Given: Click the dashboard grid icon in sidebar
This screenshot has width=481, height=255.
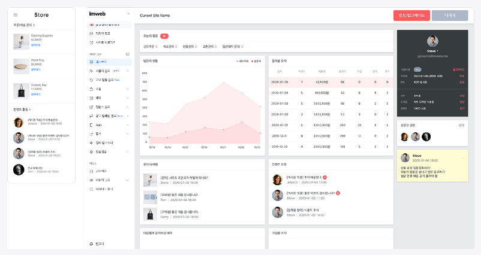Looking at the screenshot, I should 91,62.
